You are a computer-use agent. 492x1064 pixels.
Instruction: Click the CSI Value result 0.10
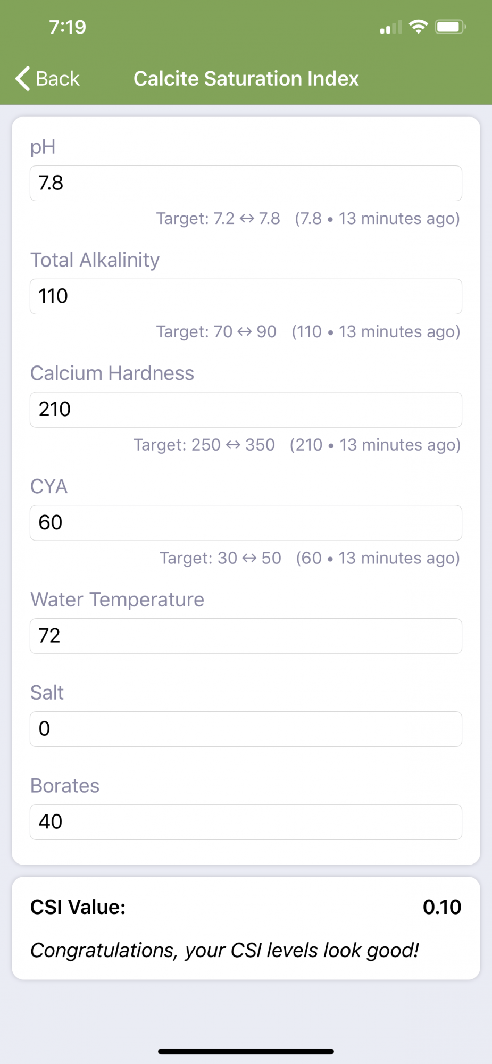tap(442, 907)
